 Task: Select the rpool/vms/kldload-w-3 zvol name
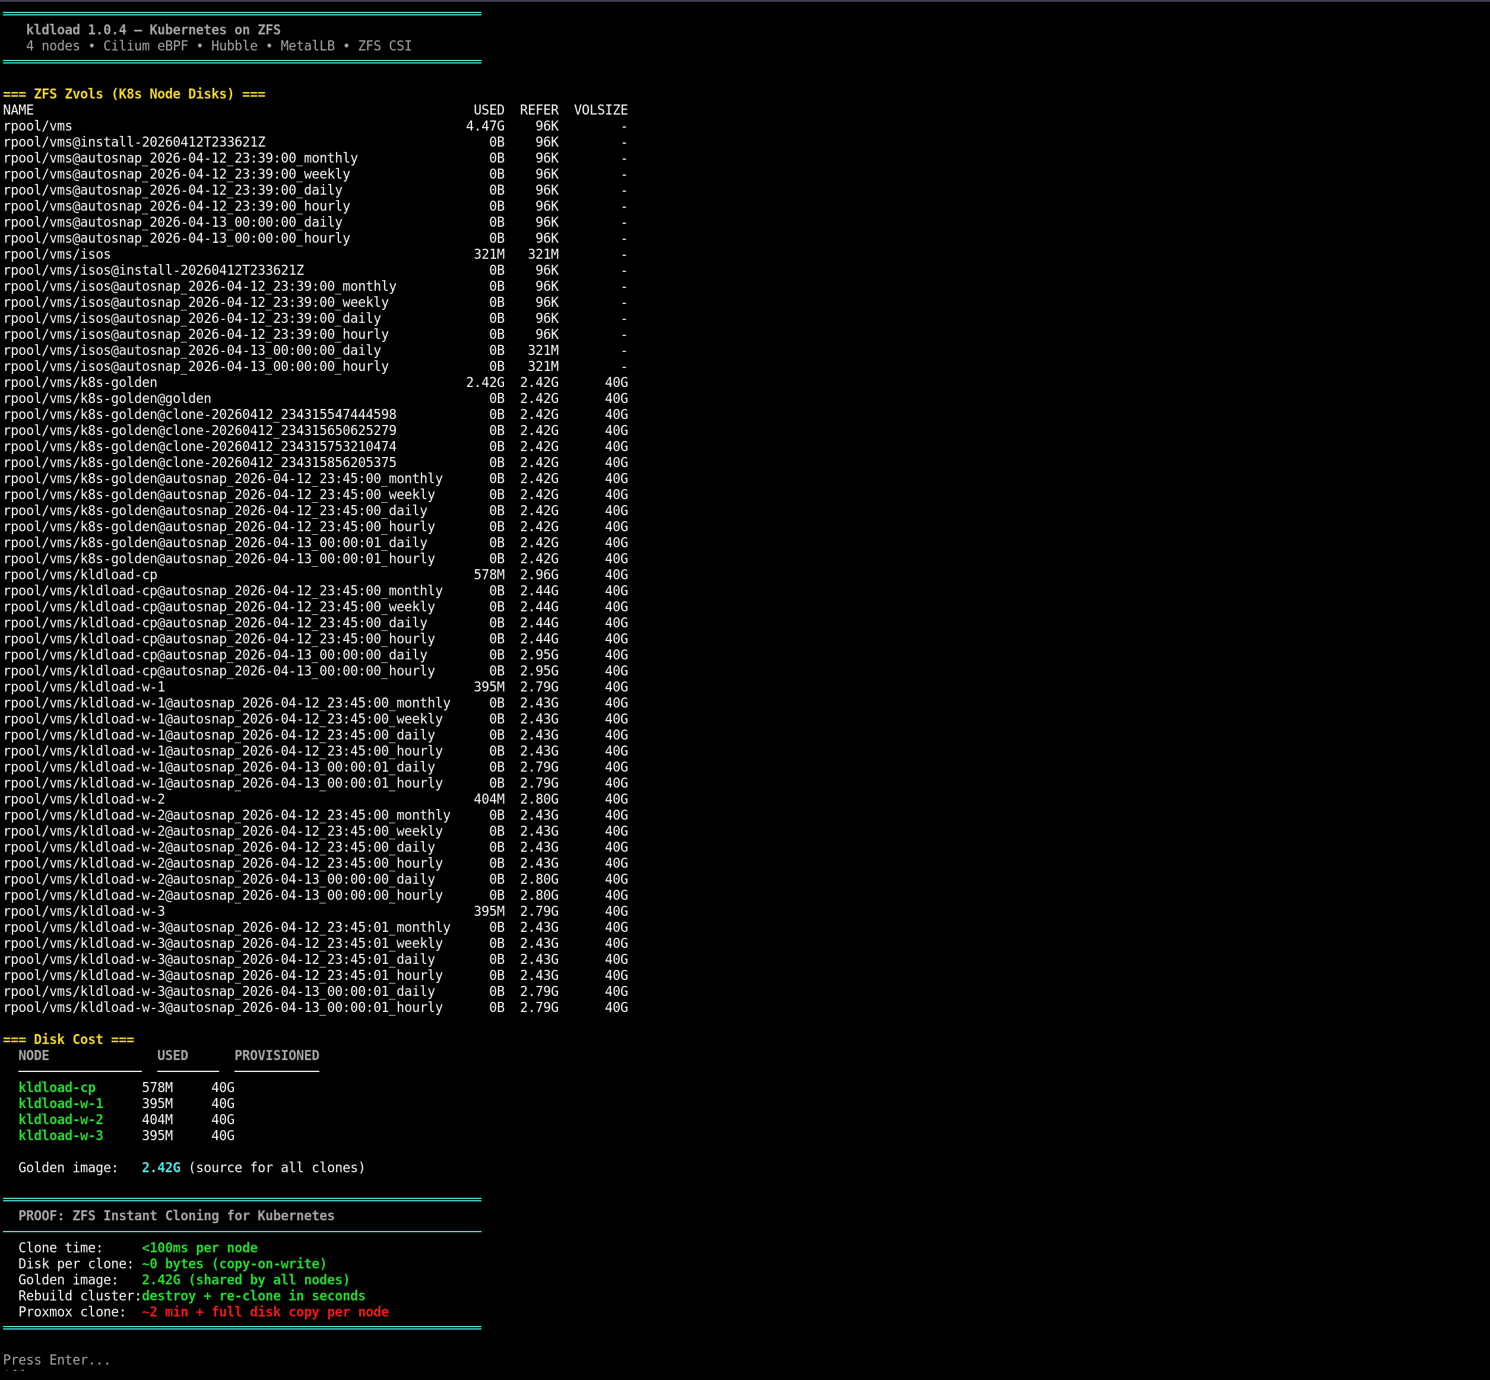point(84,911)
